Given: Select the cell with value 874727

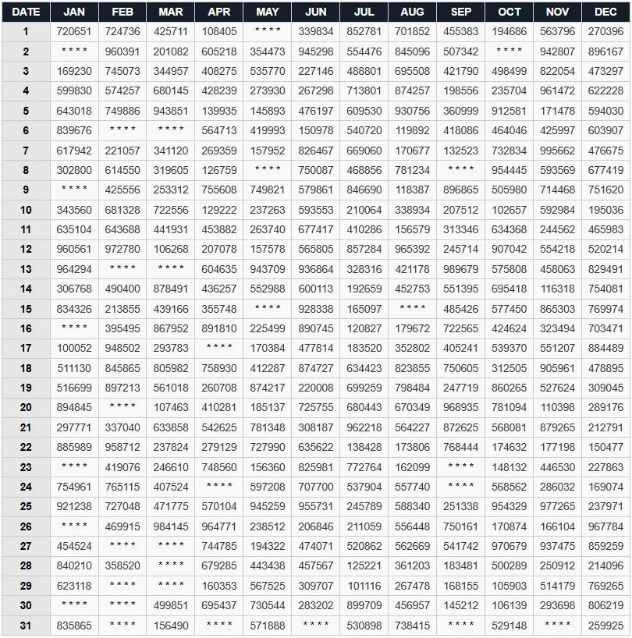Looking at the screenshot, I should coord(316,369).
